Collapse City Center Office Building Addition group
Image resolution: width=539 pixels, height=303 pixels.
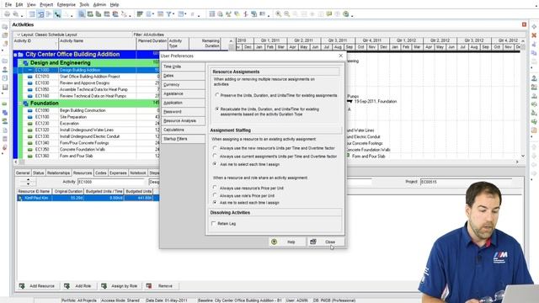(x=15, y=55)
